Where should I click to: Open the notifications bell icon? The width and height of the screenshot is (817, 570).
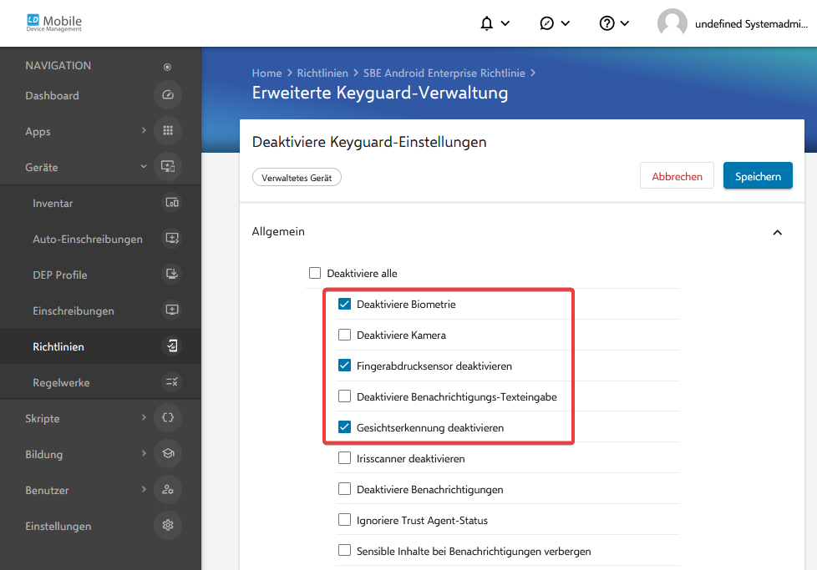click(487, 23)
